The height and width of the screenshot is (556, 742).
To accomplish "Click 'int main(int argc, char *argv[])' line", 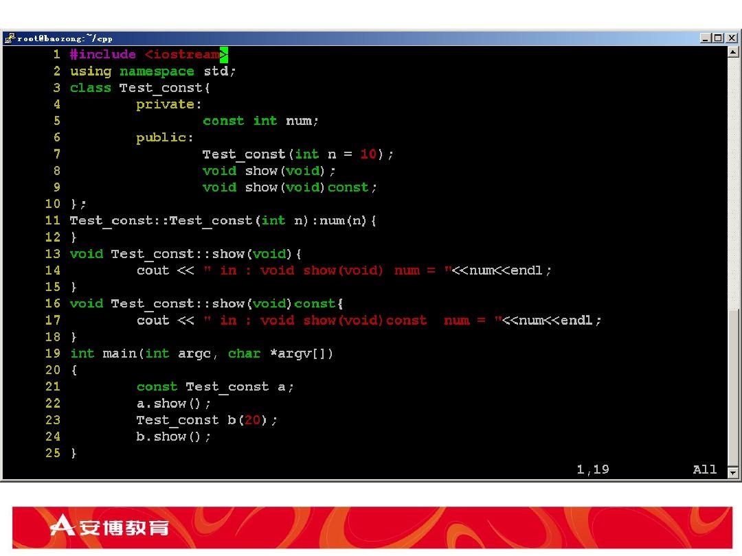I will [x=202, y=354].
